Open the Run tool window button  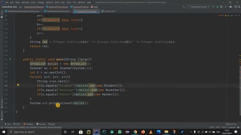8,124
